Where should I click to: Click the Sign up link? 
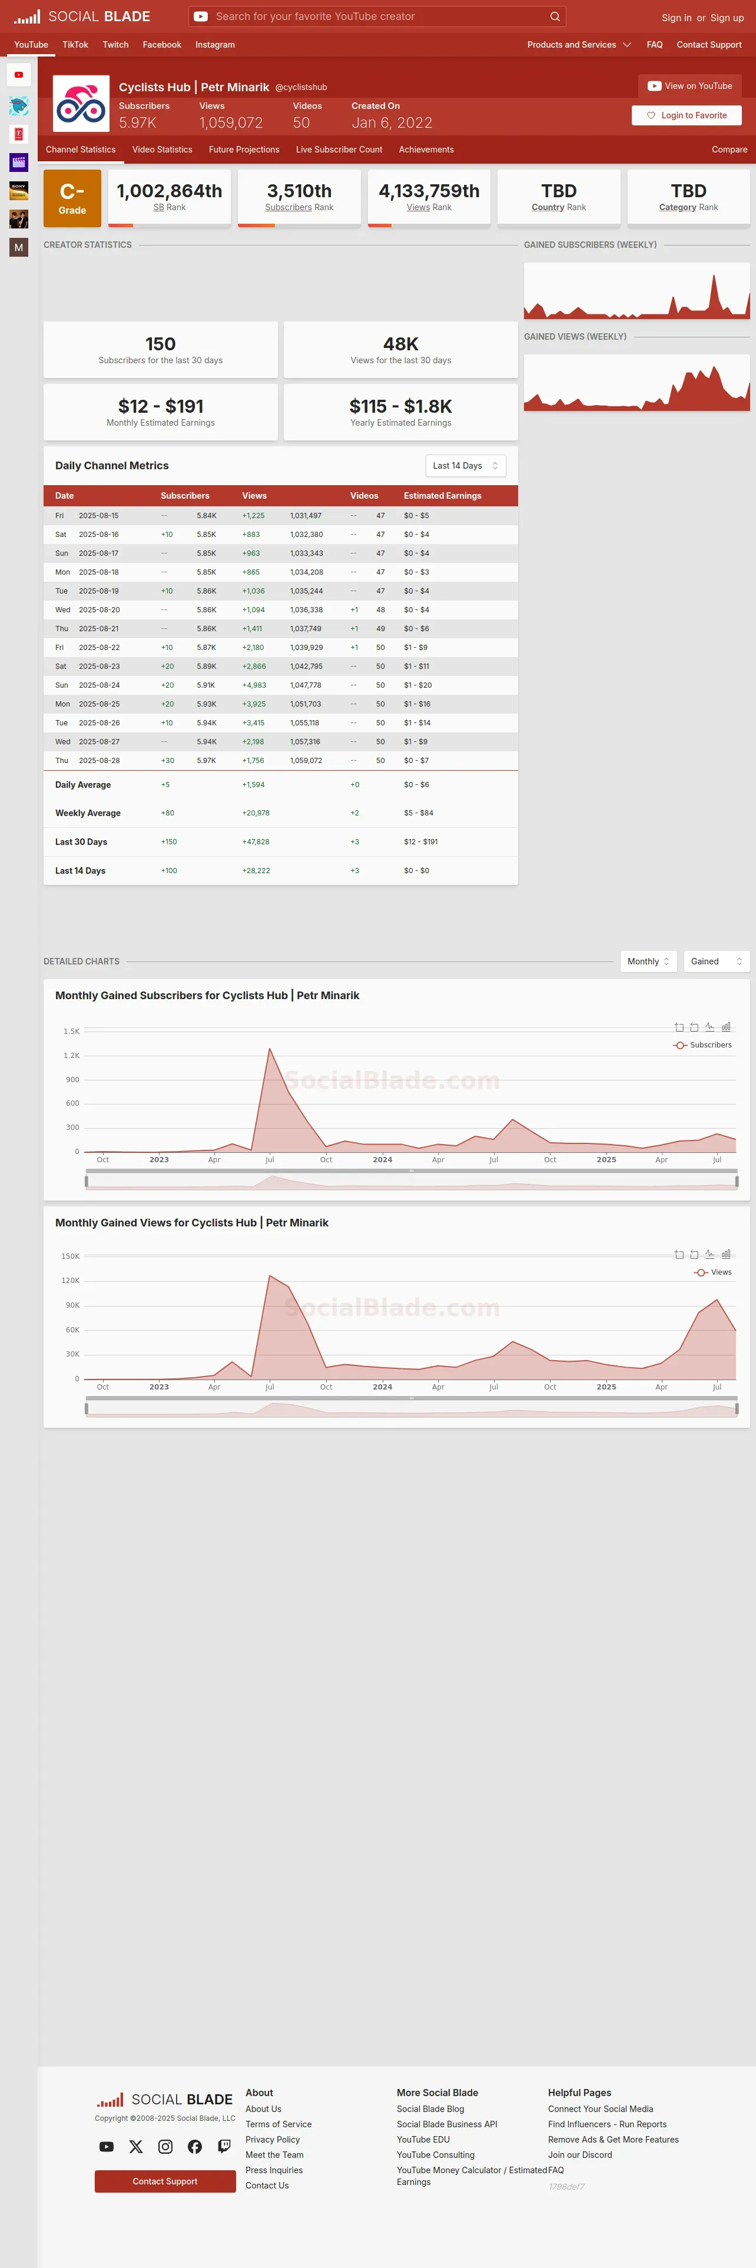click(727, 18)
